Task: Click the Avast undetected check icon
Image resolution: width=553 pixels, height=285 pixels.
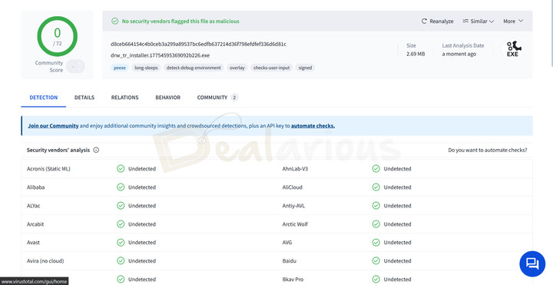Action: pos(121,242)
